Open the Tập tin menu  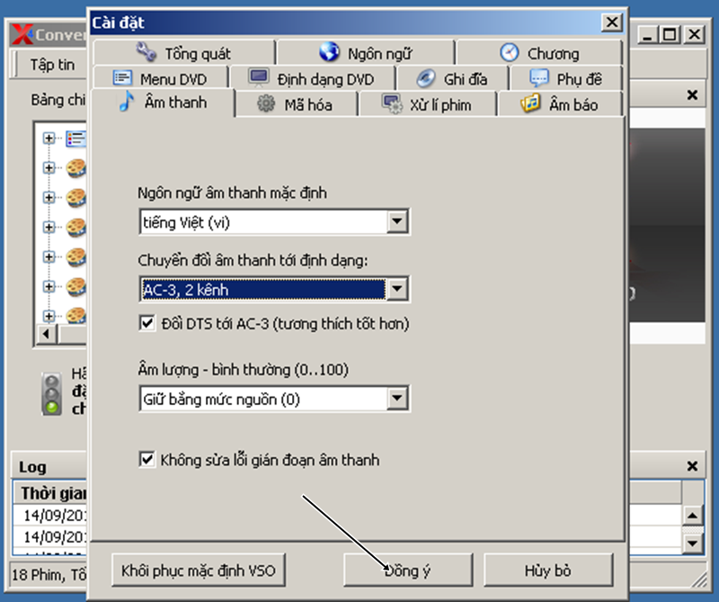[x=52, y=65]
